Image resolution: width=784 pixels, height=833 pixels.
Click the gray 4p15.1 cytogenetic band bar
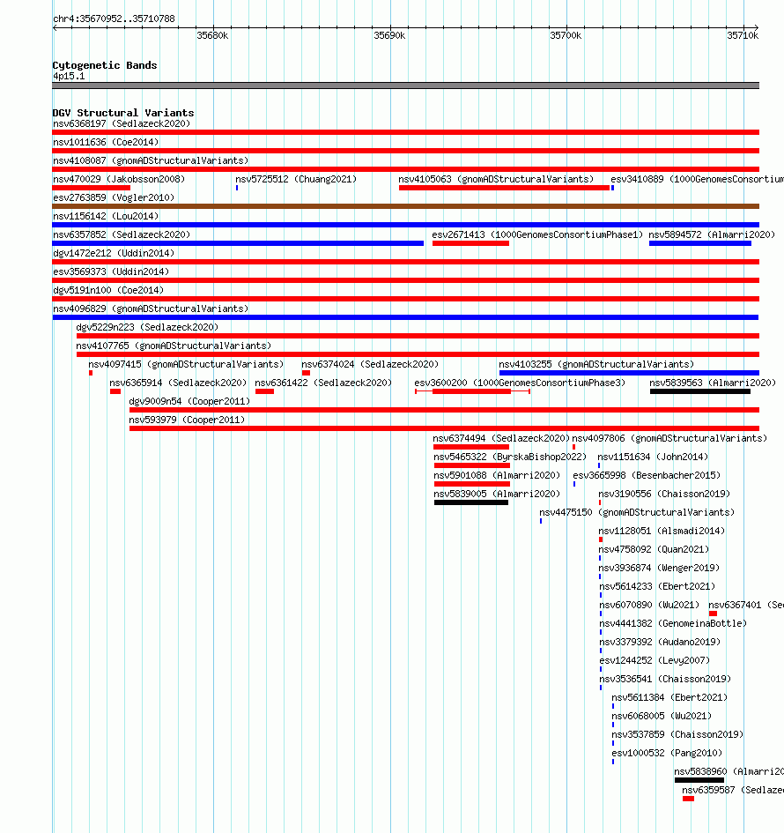405,86
